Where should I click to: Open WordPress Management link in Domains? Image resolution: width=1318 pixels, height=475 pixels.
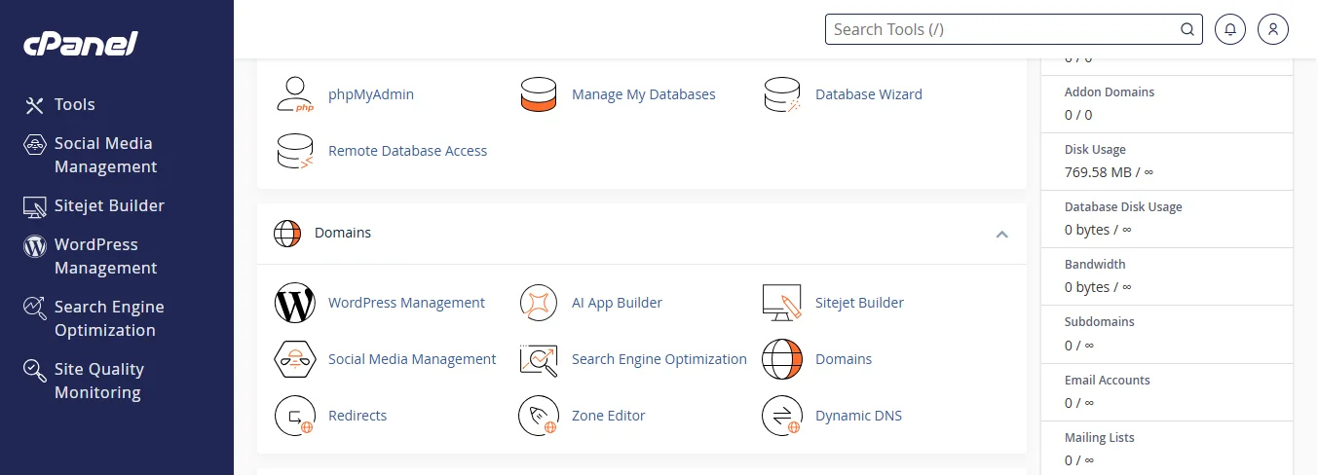407,303
